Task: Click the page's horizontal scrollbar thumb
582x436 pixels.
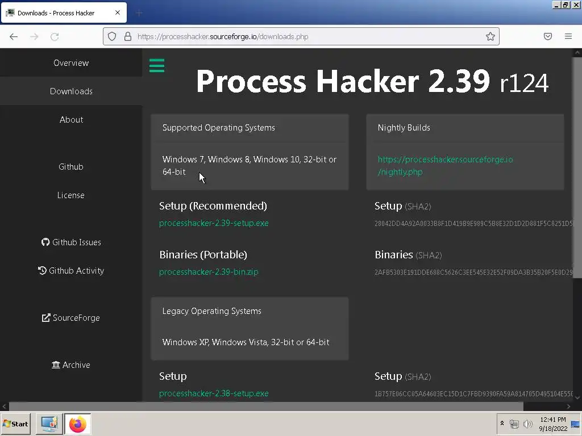Action: [266, 406]
